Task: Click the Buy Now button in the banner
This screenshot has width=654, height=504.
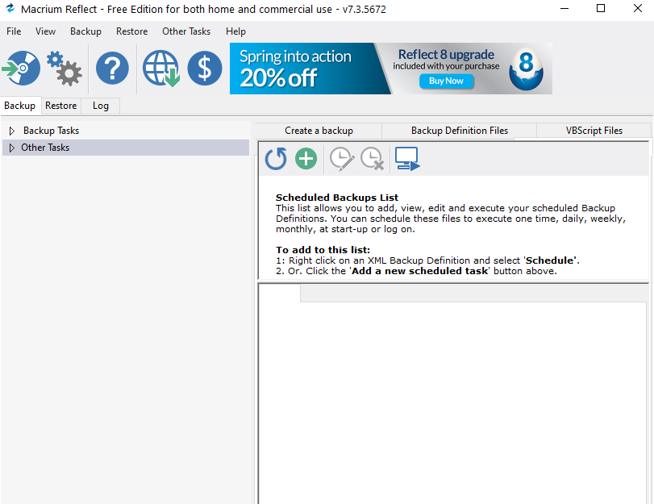Action: pyautogui.click(x=446, y=81)
